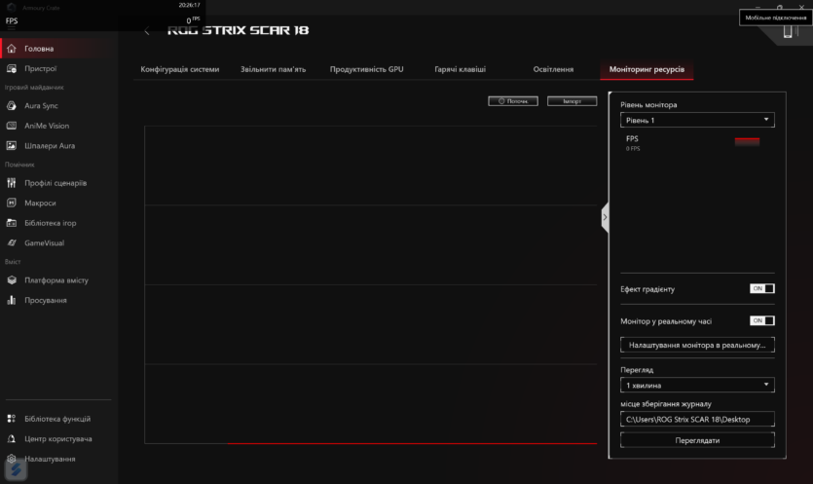This screenshot has width=813, height=484.
Task: Open Центр користувача menu label
Action: [x=58, y=439]
